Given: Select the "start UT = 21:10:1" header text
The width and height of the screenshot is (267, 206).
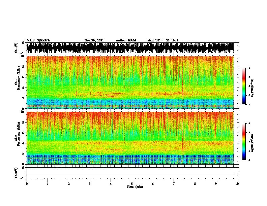Looking at the screenshot, I should click(x=163, y=40).
